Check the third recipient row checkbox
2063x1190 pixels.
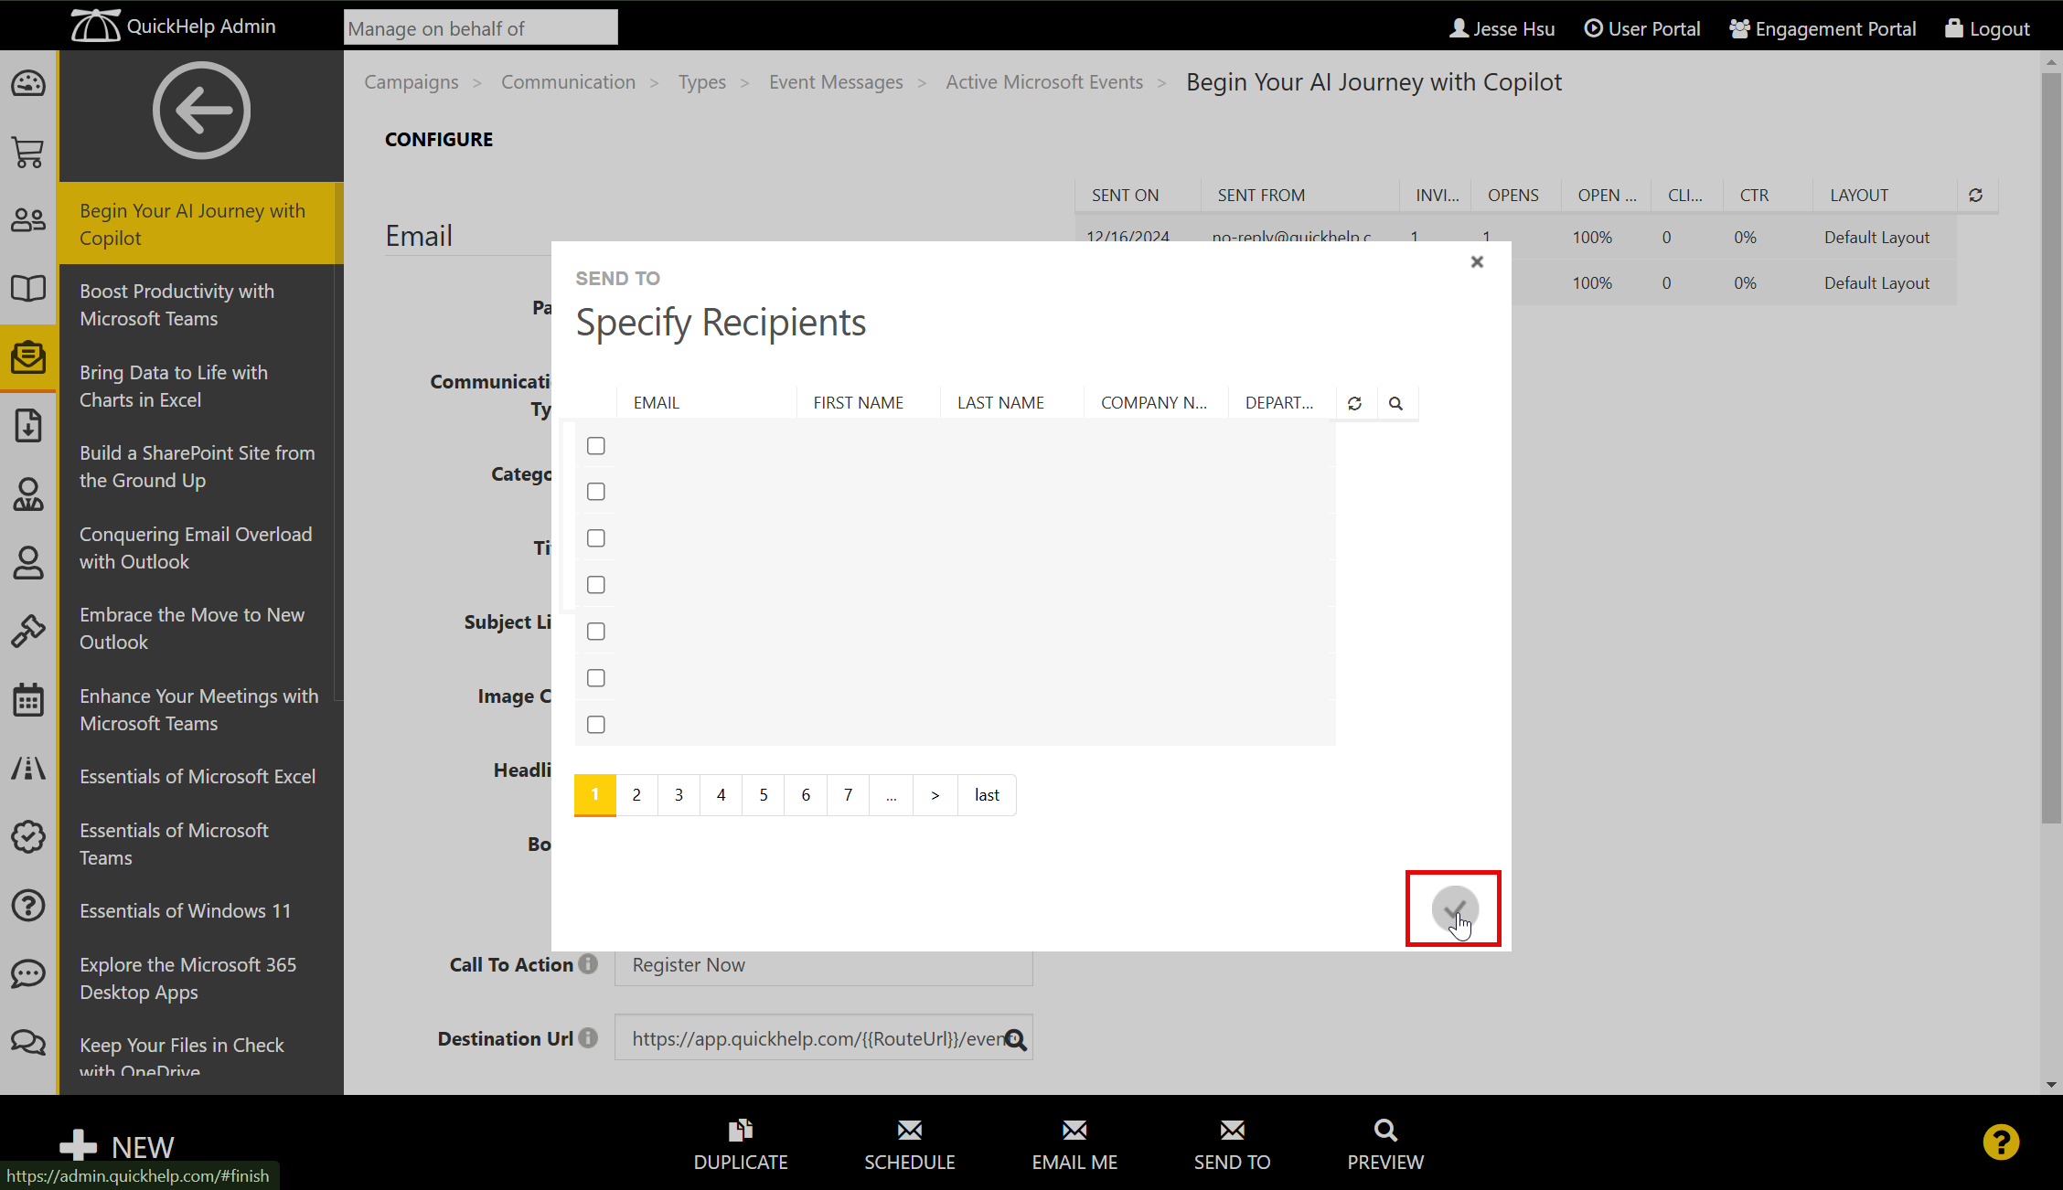pyautogui.click(x=596, y=538)
